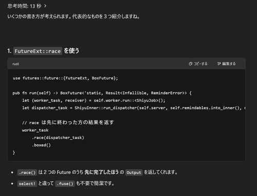Click the '// race' comment line
Viewport: 257px width, 196px height.
click(68, 122)
